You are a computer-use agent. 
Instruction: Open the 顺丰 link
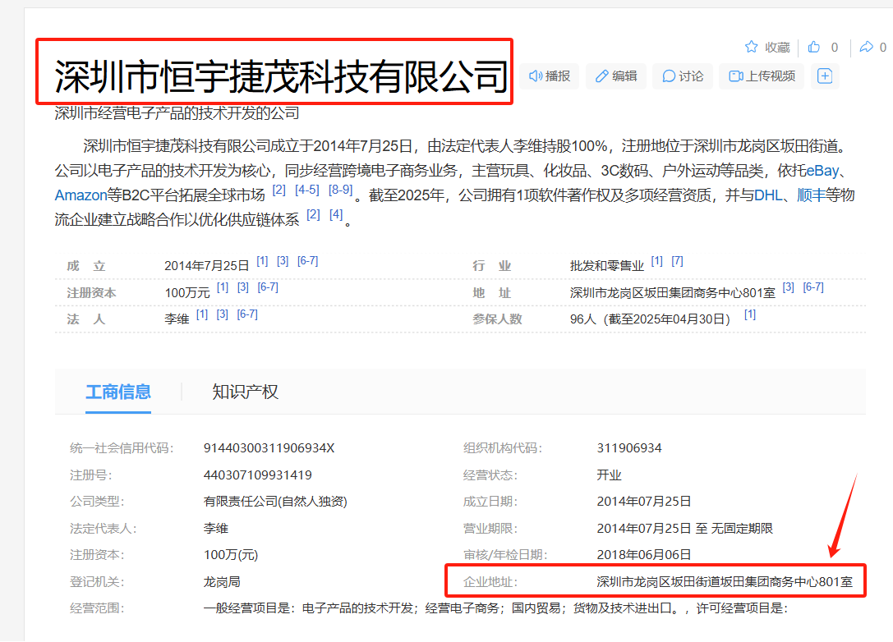coord(810,195)
